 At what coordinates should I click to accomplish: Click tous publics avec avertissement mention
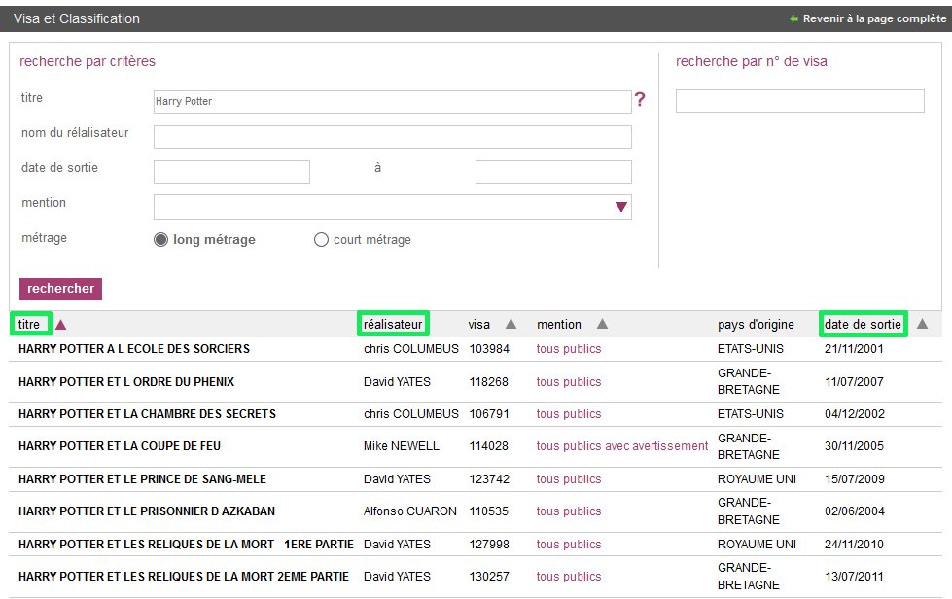click(621, 446)
